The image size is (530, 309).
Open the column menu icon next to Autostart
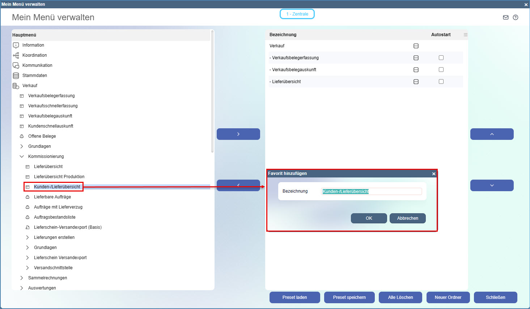(x=466, y=35)
